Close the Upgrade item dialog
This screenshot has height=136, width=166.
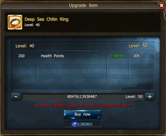pyautogui.click(x=161, y=5)
